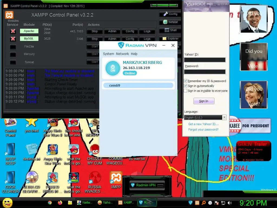Open MySQL Logs
277x208 pixels.
147,39
